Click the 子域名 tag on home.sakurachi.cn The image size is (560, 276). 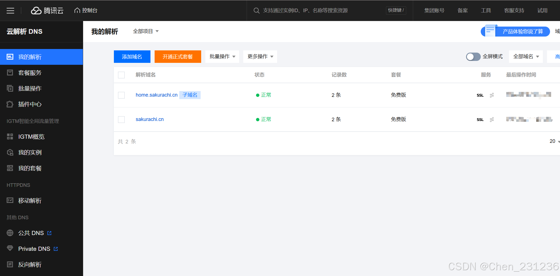click(190, 95)
